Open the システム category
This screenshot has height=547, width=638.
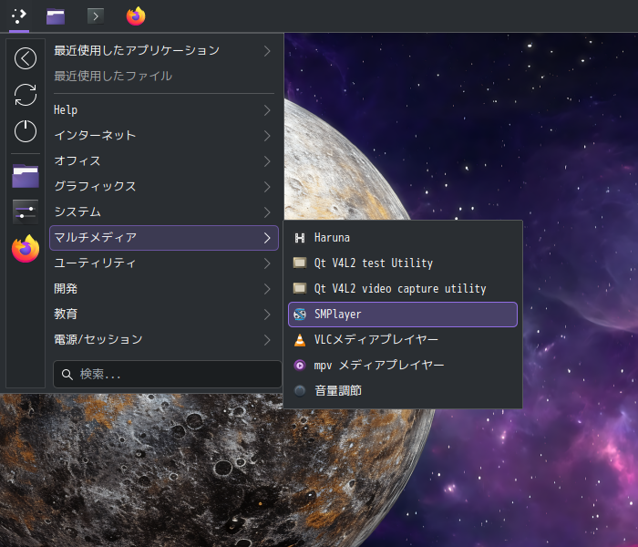point(163,212)
